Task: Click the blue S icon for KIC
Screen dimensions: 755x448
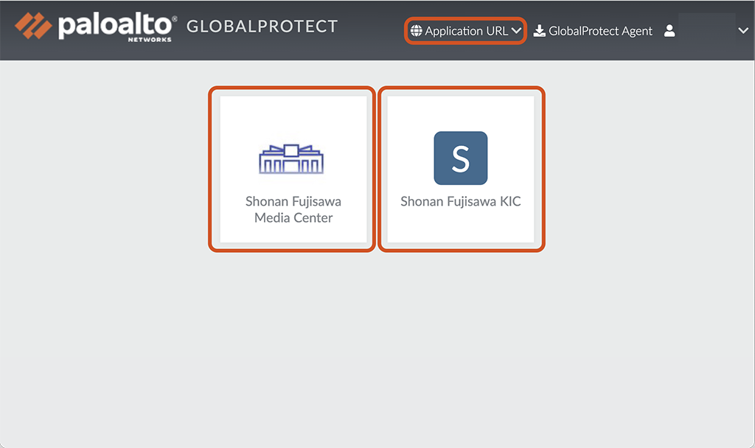Action: coord(460,158)
